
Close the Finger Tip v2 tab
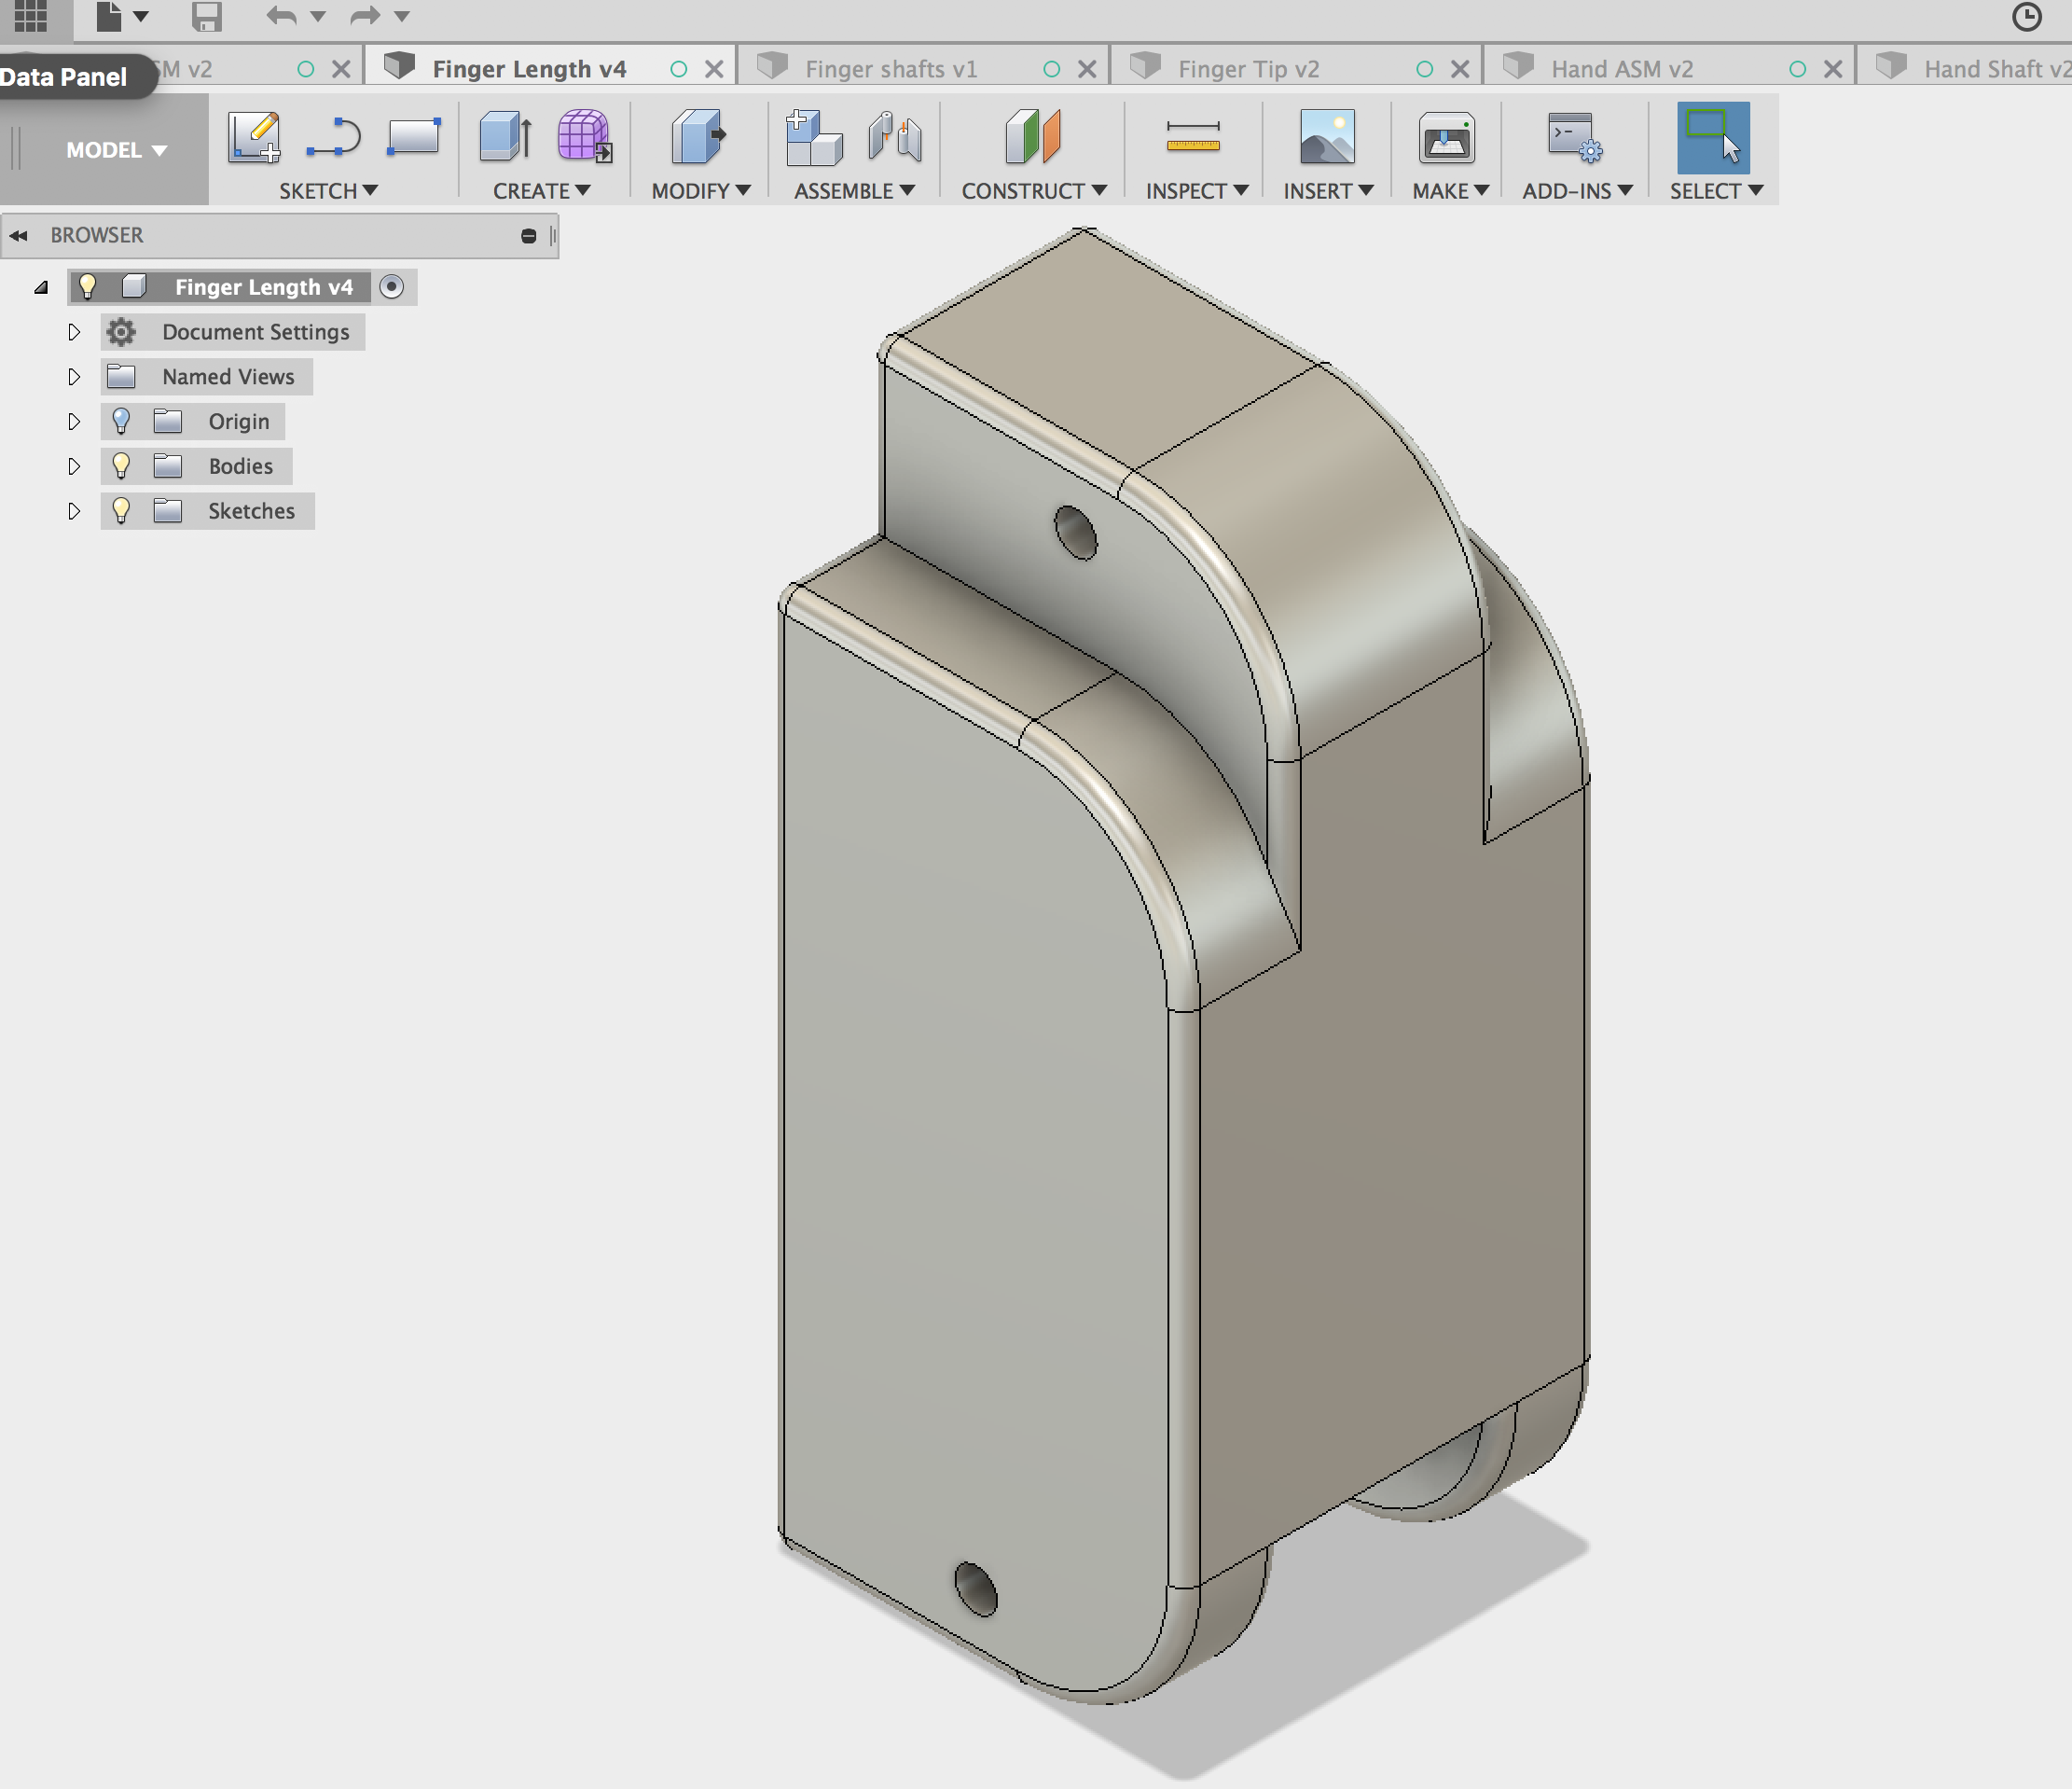[1460, 69]
